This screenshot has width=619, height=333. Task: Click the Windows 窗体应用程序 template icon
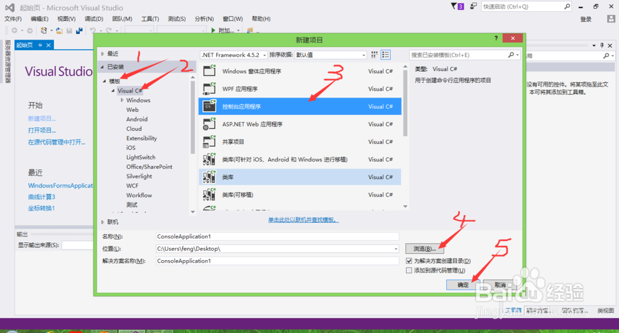pos(209,71)
